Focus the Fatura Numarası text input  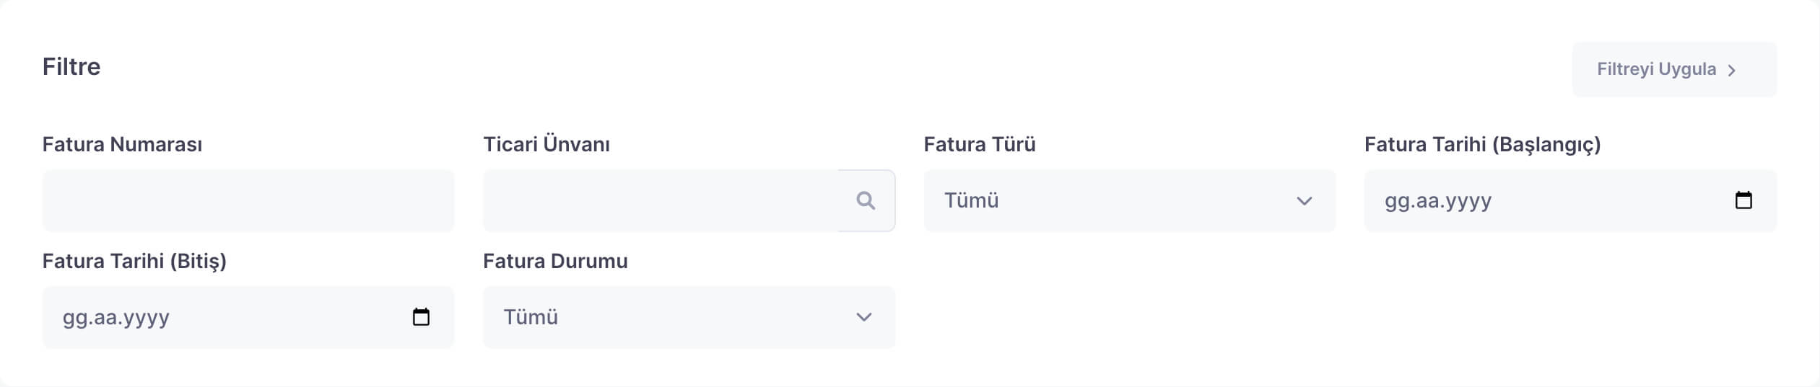(x=248, y=201)
